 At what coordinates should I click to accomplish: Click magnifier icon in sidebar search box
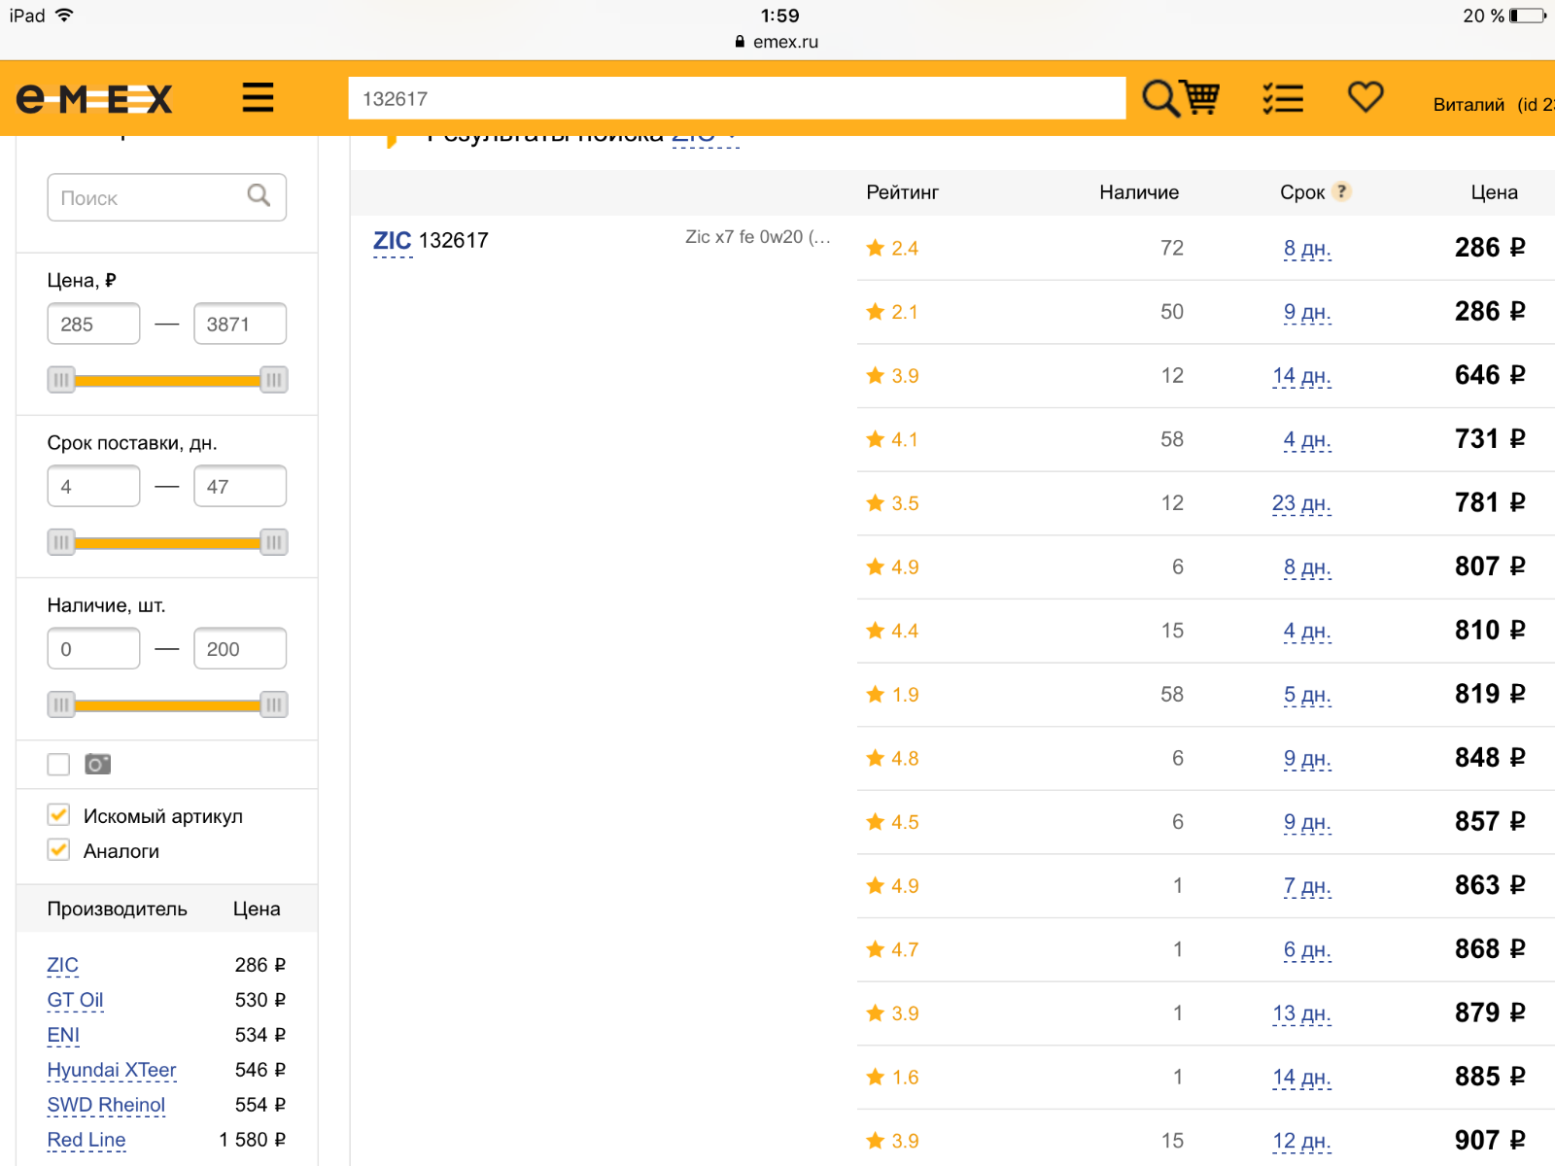click(x=259, y=196)
